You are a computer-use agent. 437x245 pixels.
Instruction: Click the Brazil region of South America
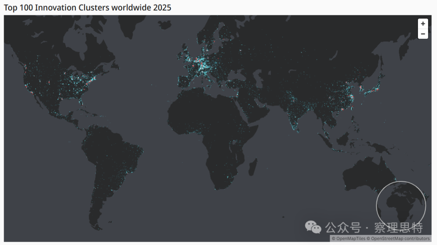[x=121, y=158]
